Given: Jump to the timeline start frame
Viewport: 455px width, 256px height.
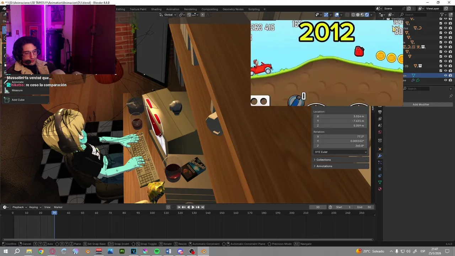Looking at the screenshot, I should 179,207.
